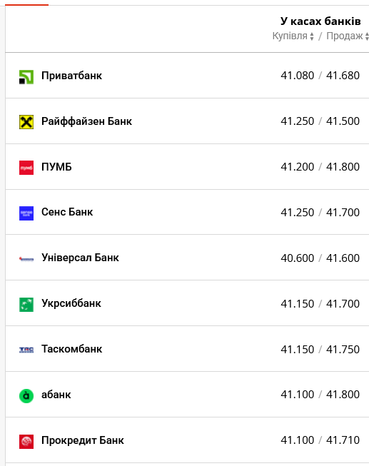
Task: Click the Приватбанк green logo icon
Action: coord(26,77)
